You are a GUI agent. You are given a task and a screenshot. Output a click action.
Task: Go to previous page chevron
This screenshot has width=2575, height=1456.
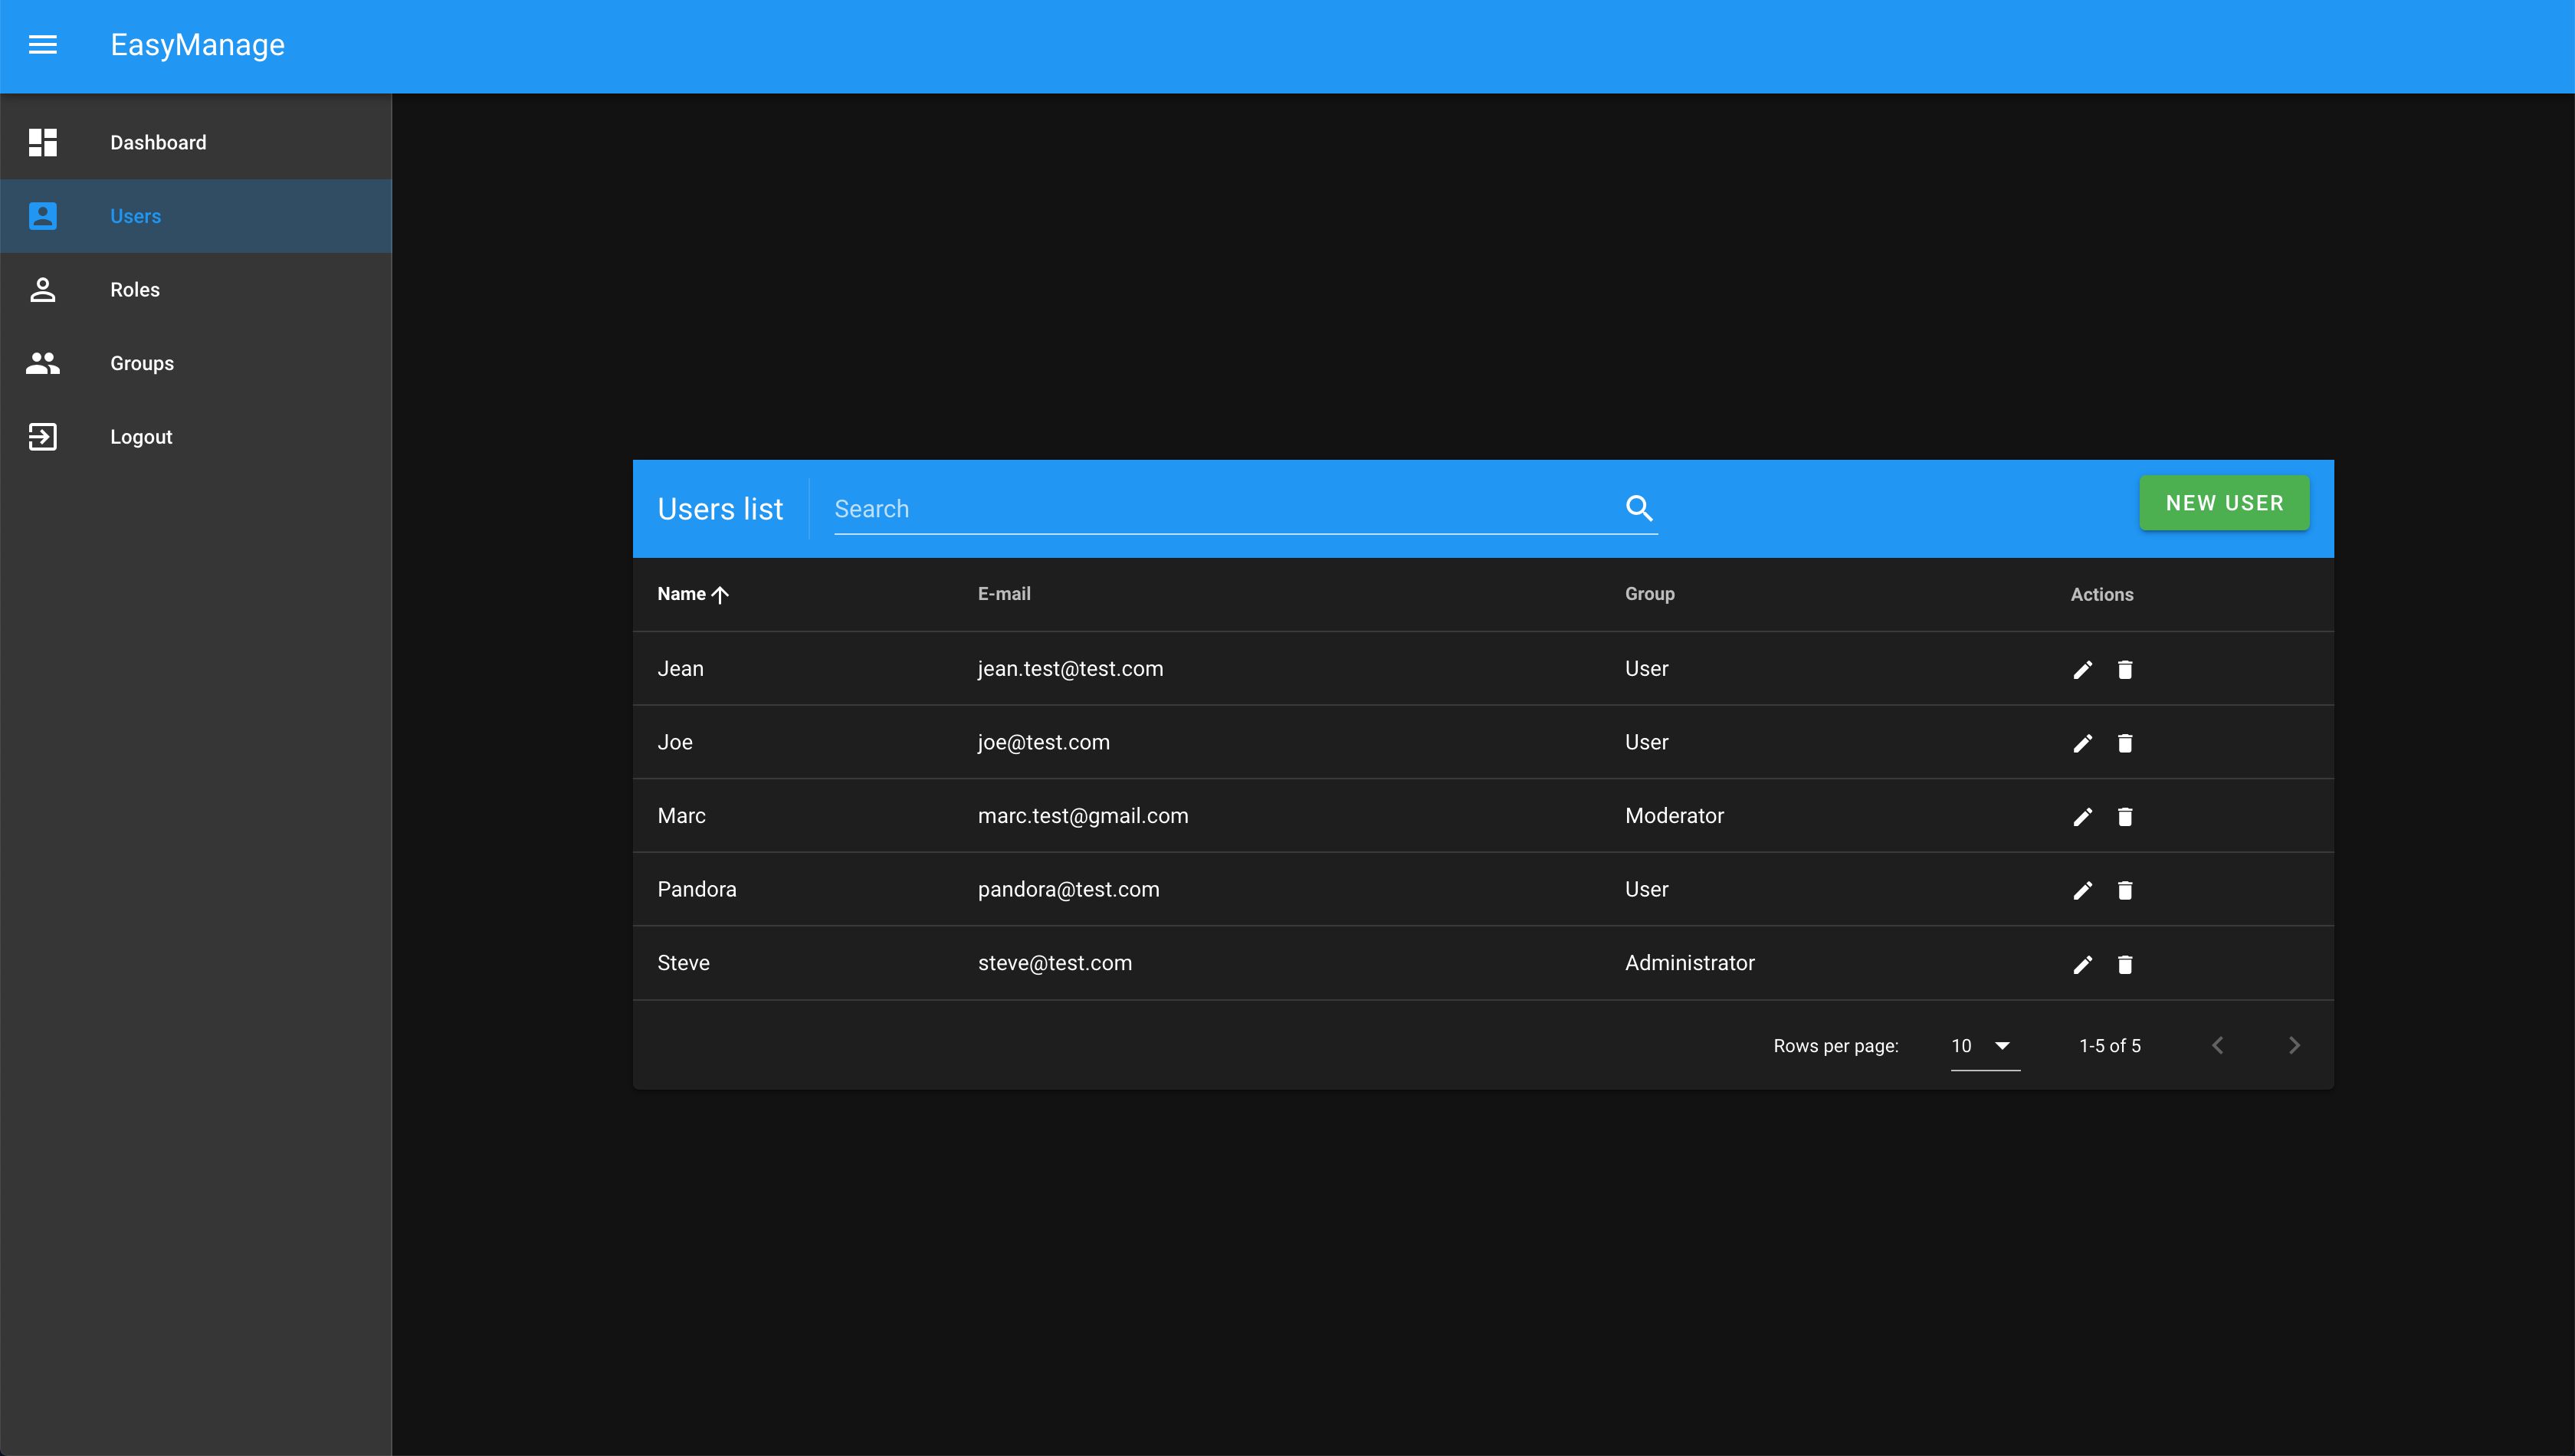click(x=2217, y=1046)
